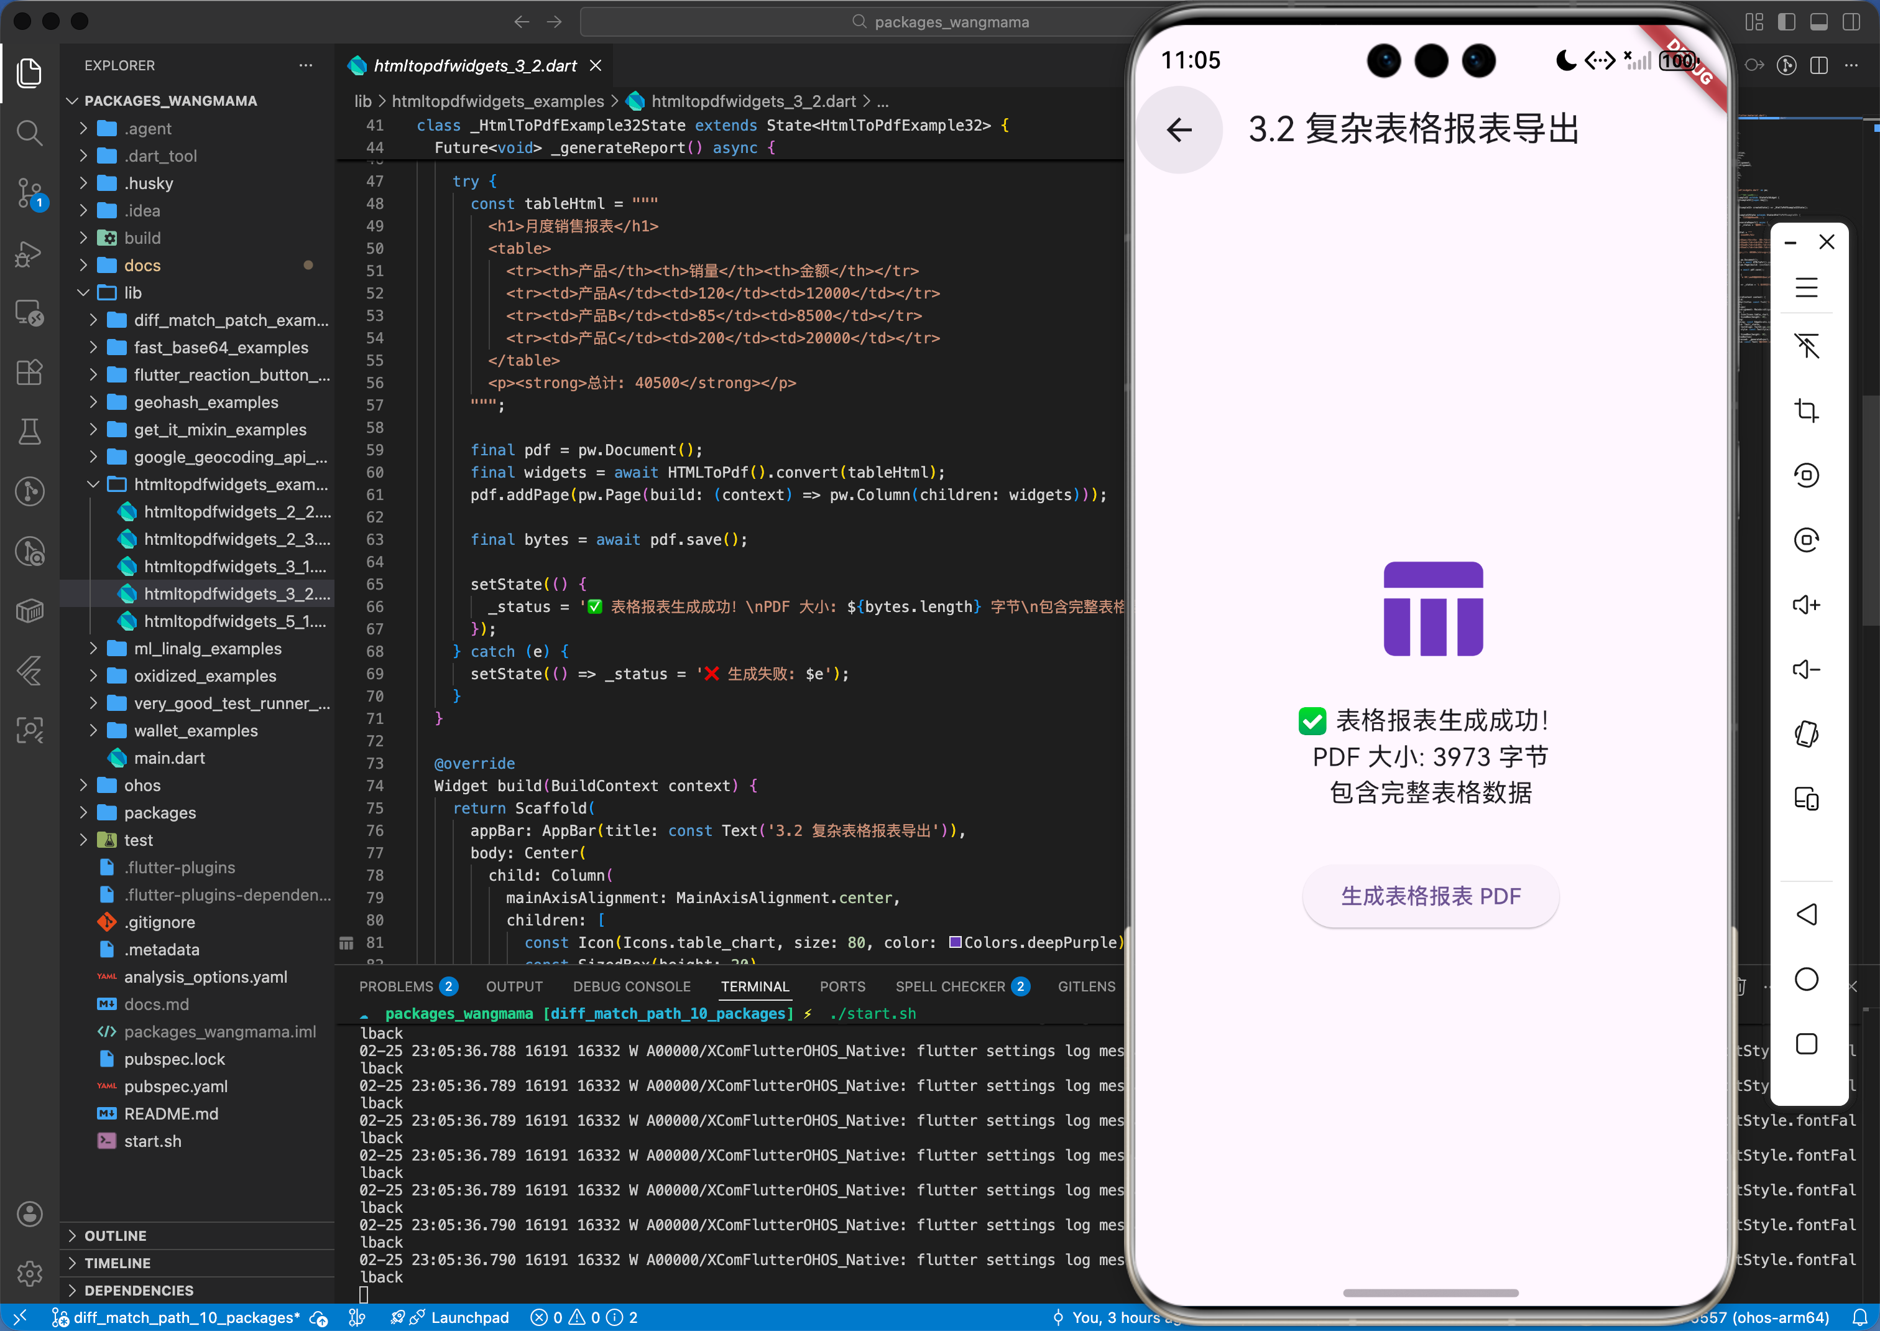Open the Run and Debug view
This screenshot has width=1880, height=1331.
pyautogui.click(x=29, y=254)
